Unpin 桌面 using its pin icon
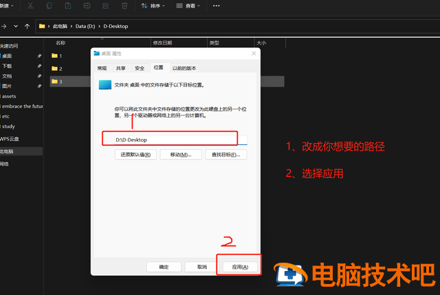Screen dimensions: 440x295 pyautogui.click(x=39, y=56)
